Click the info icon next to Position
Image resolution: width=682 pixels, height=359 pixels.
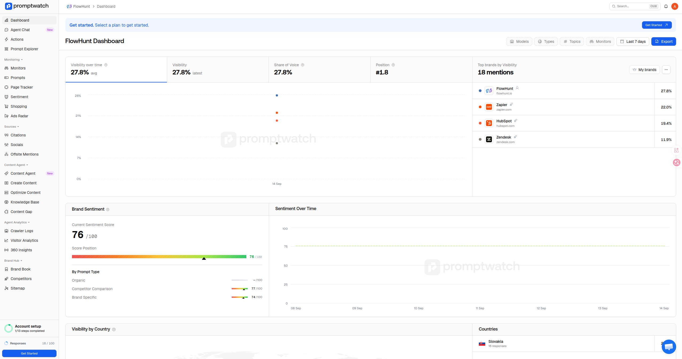393,65
